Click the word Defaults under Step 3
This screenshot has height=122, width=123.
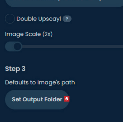[x=17, y=82]
